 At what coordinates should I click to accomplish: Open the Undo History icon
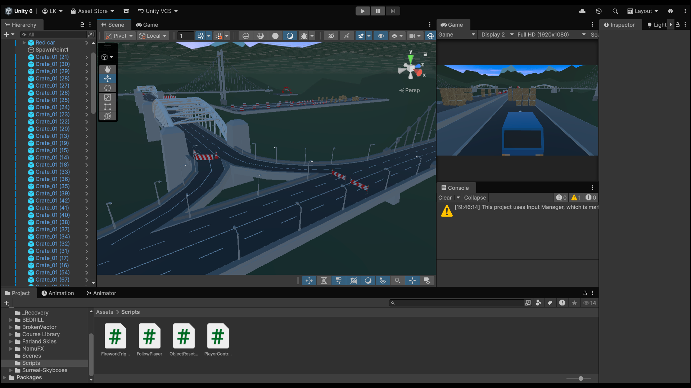click(599, 11)
